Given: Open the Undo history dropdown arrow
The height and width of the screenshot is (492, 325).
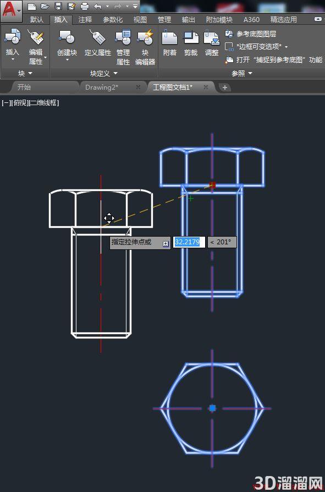Looking at the screenshot, I should [107, 6].
